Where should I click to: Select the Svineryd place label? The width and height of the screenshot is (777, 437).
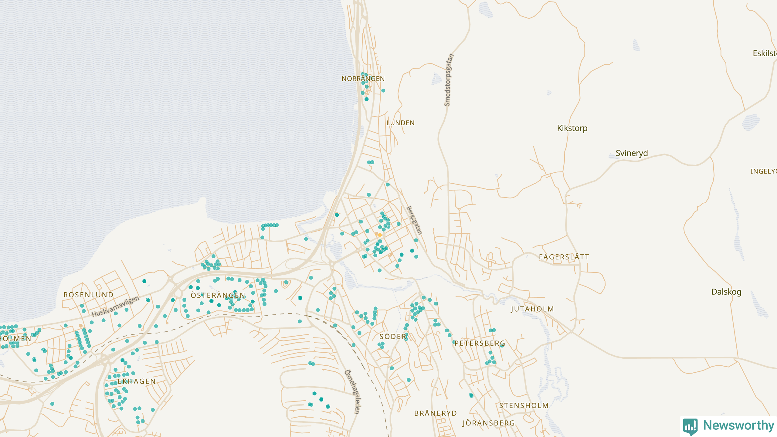(x=631, y=153)
